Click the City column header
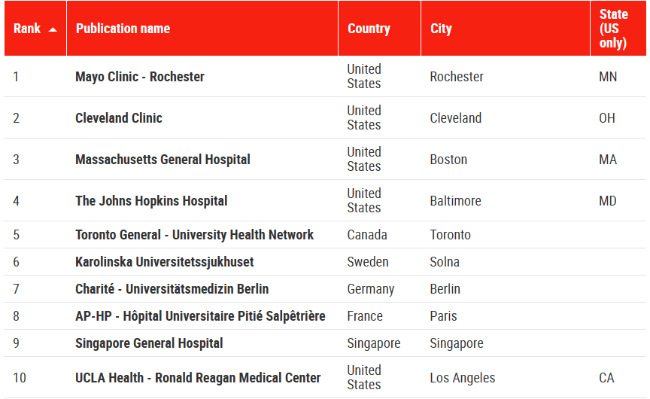The height and width of the screenshot is (399, 650). coord(441,29)
